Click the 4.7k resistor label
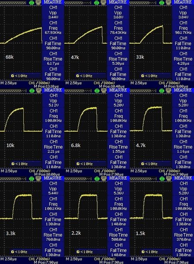Image resolution: width=194 pixels, height=264 pixels. (x=141, y=145)
